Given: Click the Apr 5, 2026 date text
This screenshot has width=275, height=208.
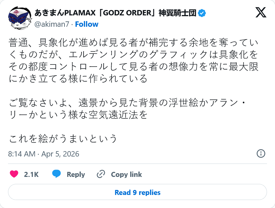Looking at the screenshot, I should 61,154.
